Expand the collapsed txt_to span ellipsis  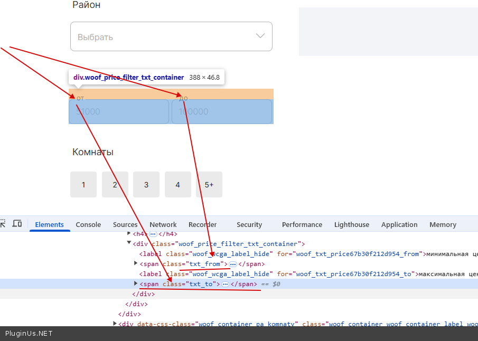click(225, 284)
